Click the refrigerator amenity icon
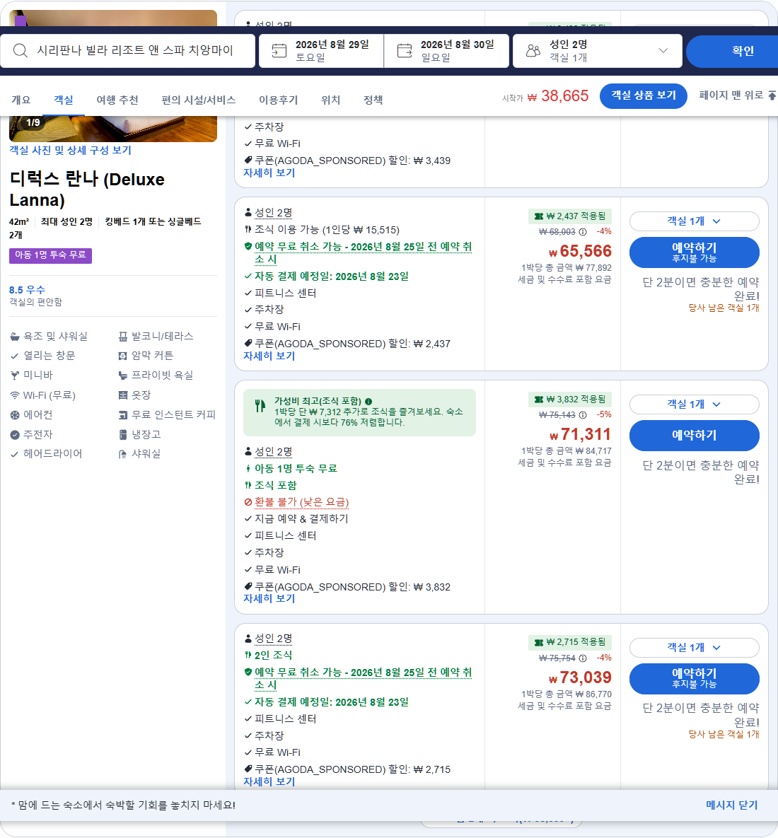The image size is (778, 838). coord(123,435)
